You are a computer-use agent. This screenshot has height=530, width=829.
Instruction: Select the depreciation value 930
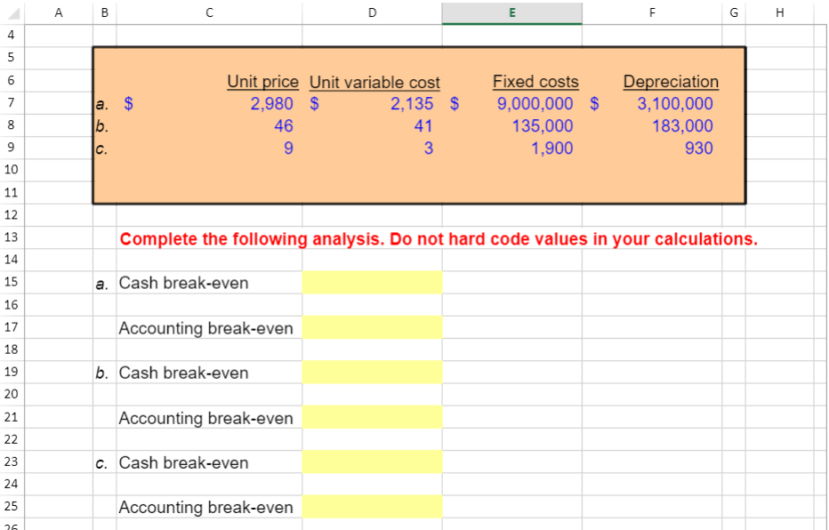699,148
